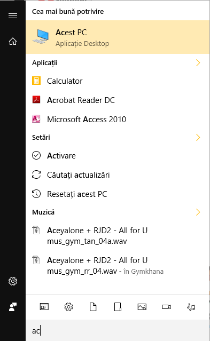Filter results by Videos camera icon
Image resolution: width=210 pixels, height=341 pixels.
166,307
